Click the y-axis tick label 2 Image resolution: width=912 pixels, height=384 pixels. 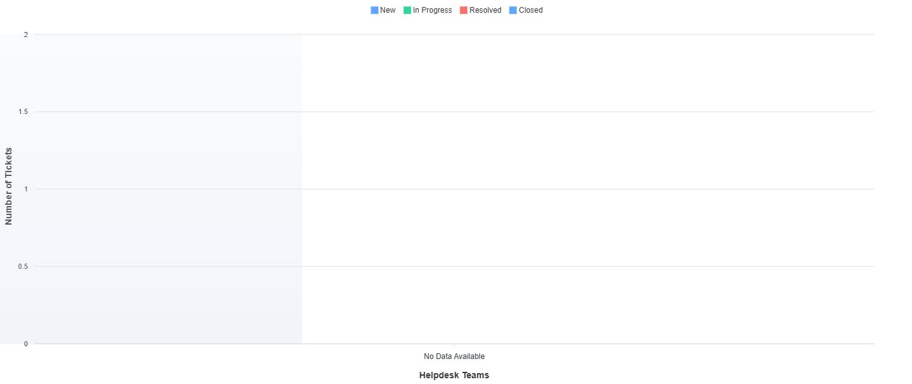[x=26, y=35]
